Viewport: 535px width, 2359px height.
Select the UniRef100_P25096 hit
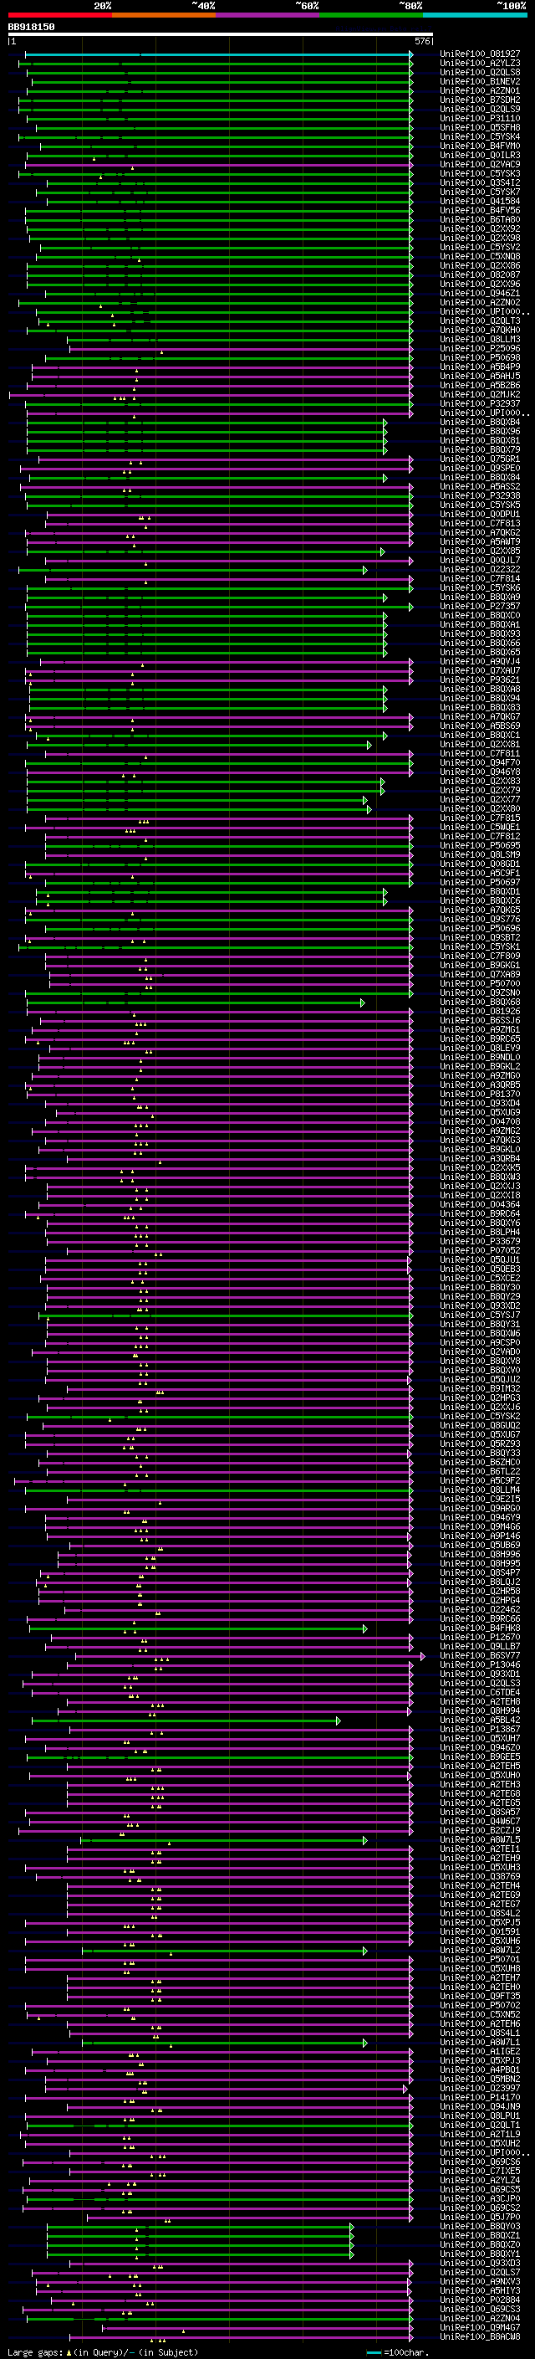[480, 348]
